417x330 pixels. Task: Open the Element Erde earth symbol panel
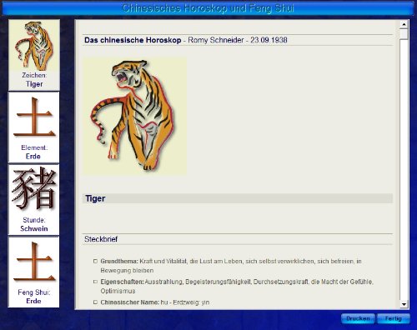(34, 127)
